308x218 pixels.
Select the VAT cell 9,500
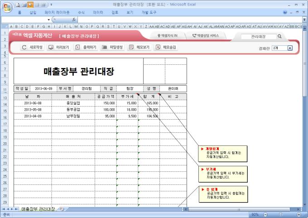(127, 116)
